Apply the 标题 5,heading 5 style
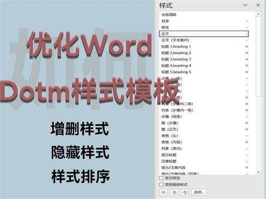This screenshot has width=266, height=199. 204,72
